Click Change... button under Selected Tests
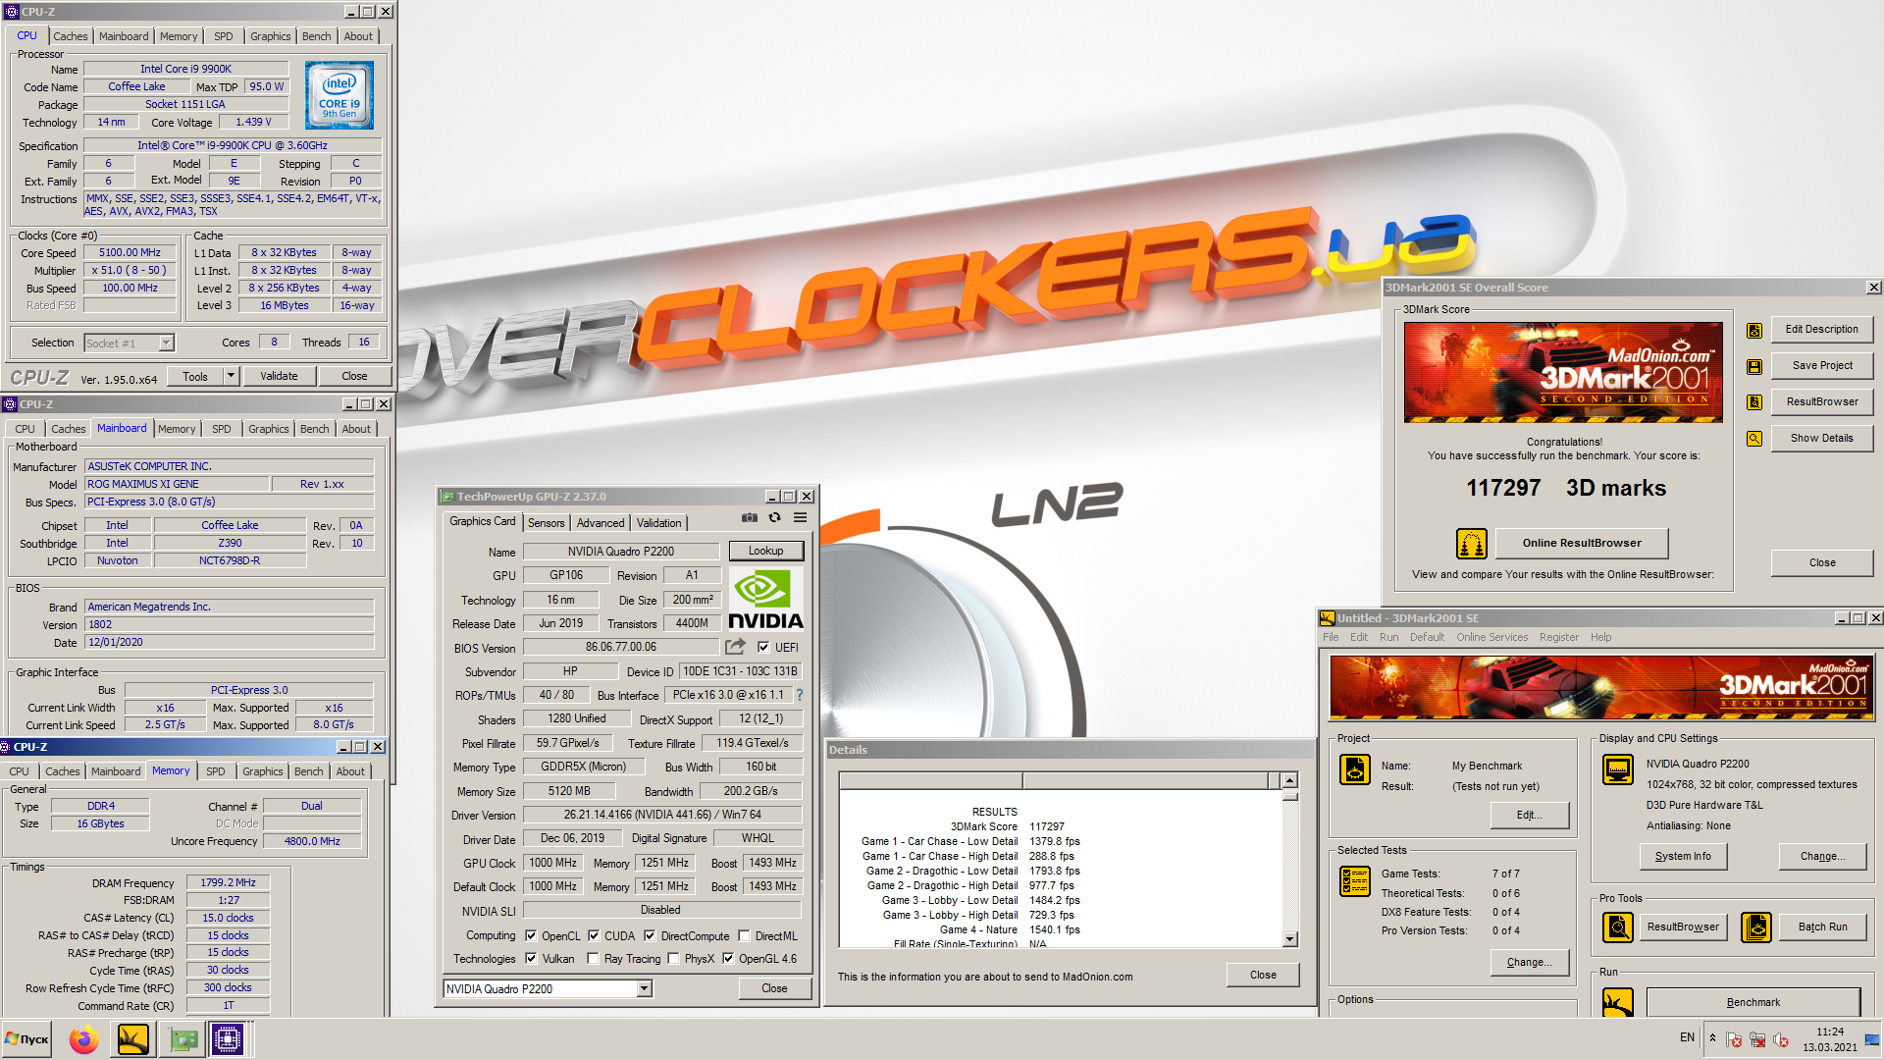The image size is (1884, 1060). tap(1529, 962)
